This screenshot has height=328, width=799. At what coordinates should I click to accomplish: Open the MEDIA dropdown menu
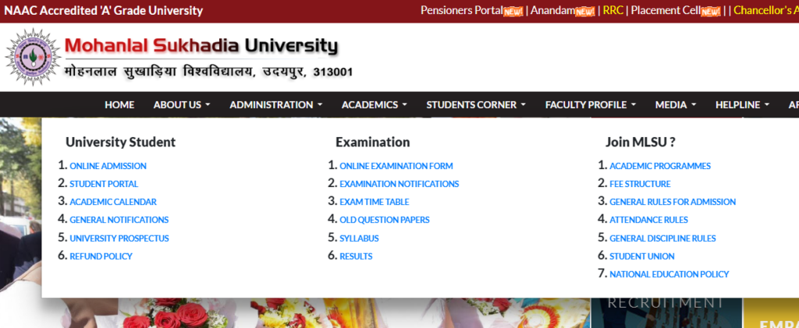(675, 104)
